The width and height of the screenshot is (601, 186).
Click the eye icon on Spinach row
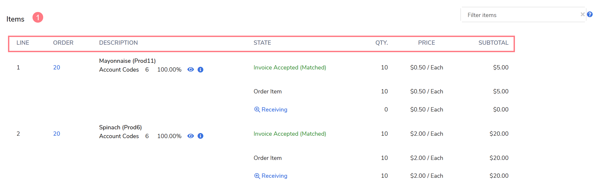point(191,136)
